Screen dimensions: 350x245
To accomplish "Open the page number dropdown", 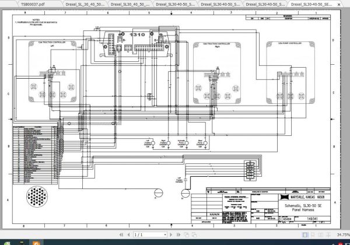I will [x=165, y=235].
